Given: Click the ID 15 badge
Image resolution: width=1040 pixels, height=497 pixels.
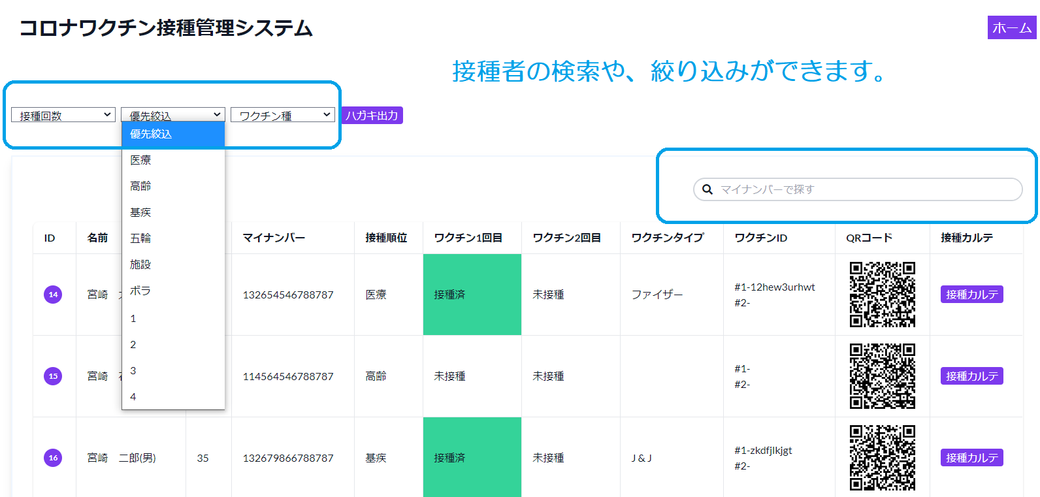Looking at the screenshot, I should tap(53, 376).
